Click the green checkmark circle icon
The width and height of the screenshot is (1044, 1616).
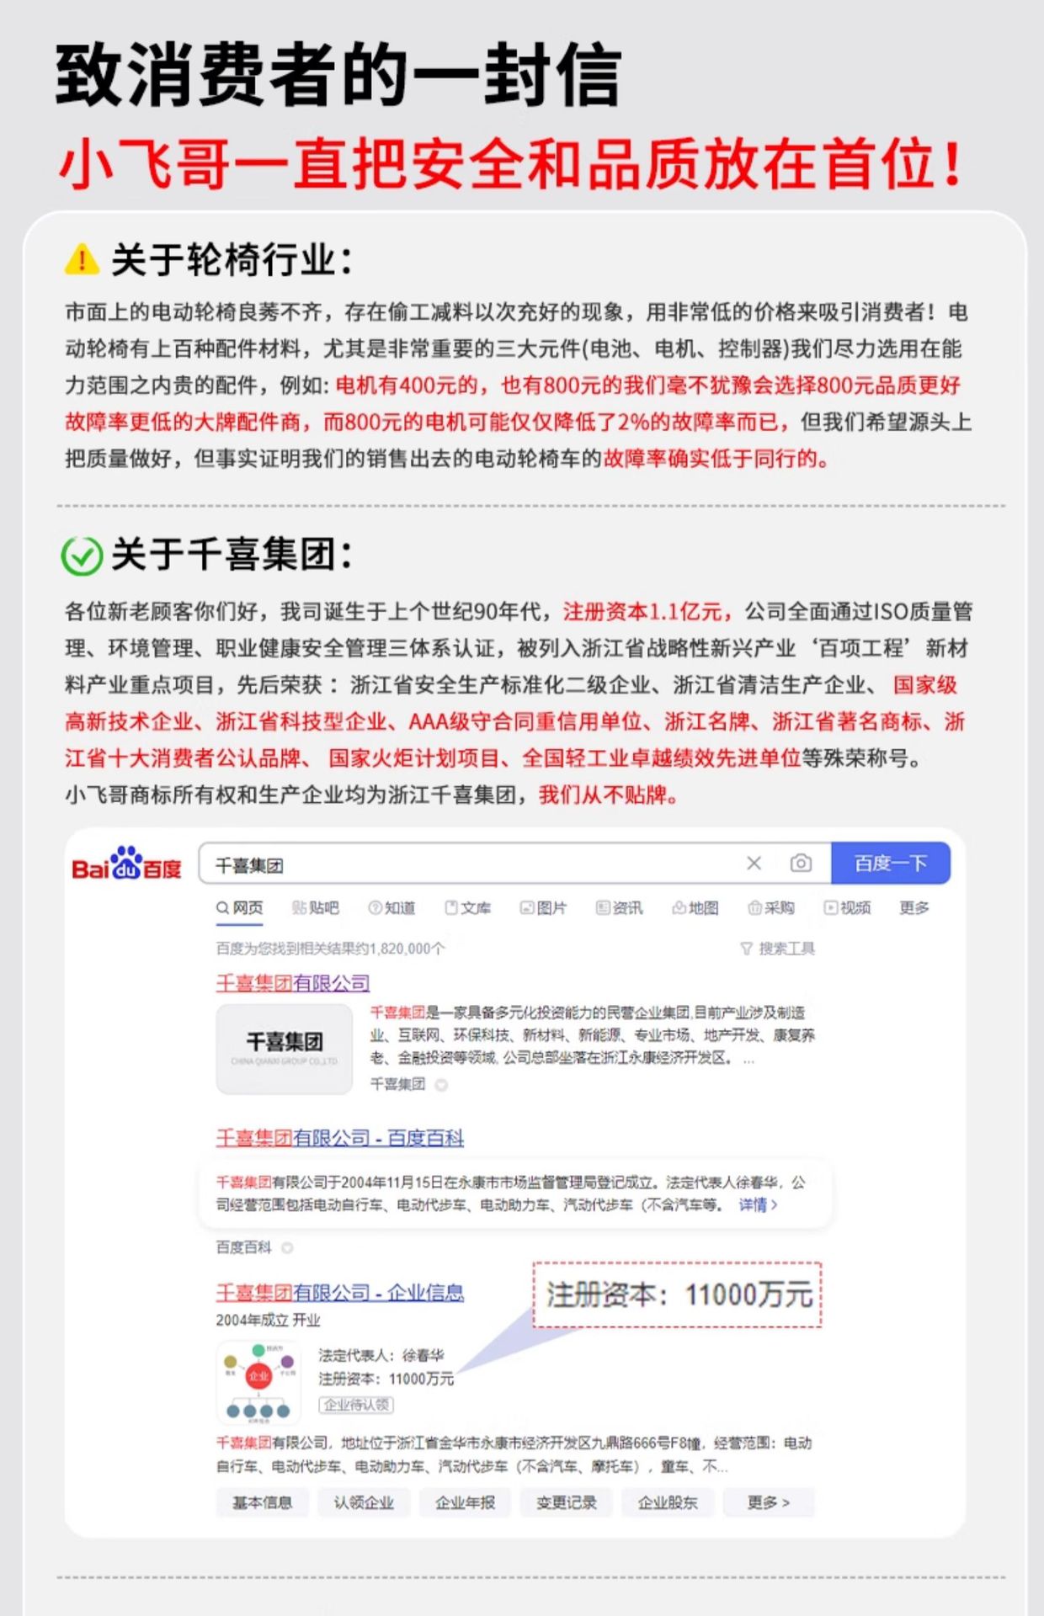point(82,555)
